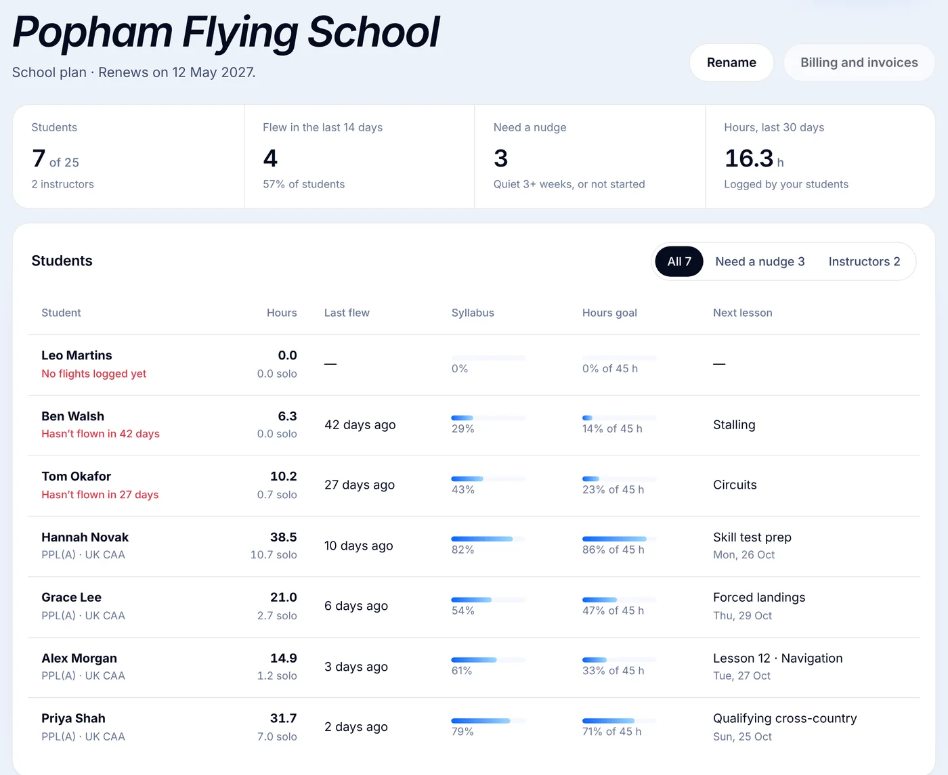Click Tom Okafor's 43% syllabus progress bar

pos(488,479)
